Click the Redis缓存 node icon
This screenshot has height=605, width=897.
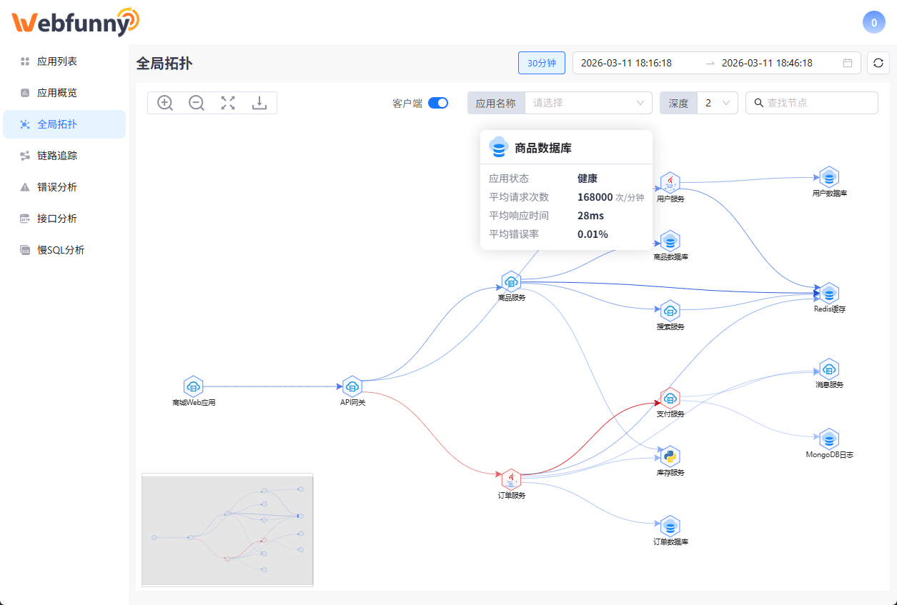click(828, 293)
